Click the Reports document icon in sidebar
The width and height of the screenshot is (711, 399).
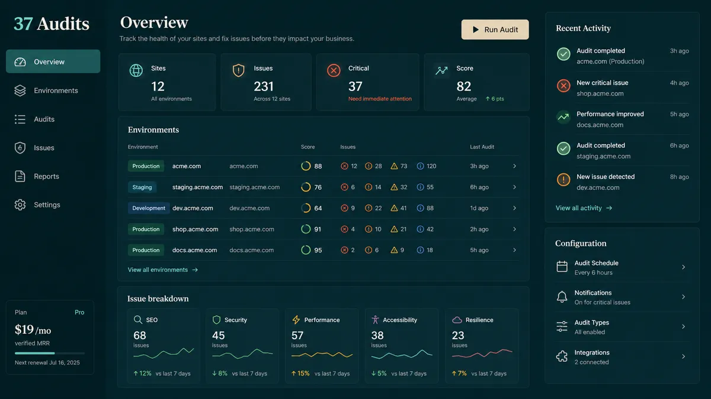coord(20,176)
